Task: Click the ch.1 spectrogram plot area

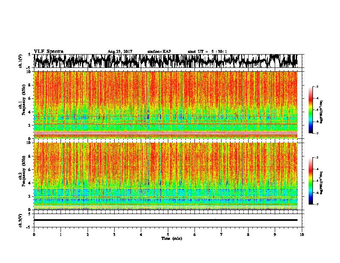Action: coord(166,105)
